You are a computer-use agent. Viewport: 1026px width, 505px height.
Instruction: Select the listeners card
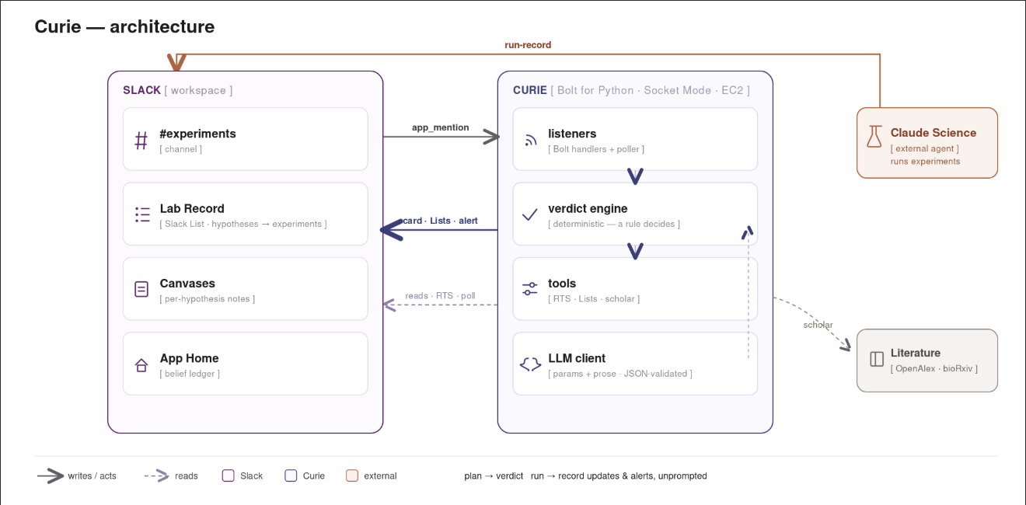[x=635, y=139]
